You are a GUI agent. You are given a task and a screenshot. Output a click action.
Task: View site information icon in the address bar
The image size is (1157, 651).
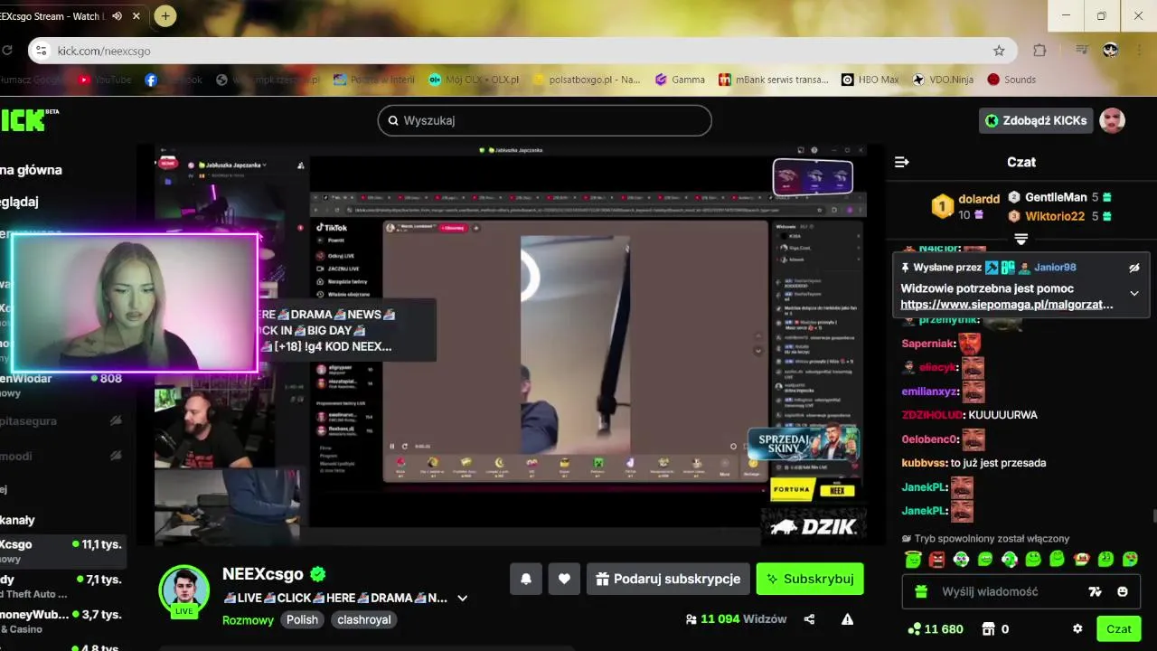(41, 51)
